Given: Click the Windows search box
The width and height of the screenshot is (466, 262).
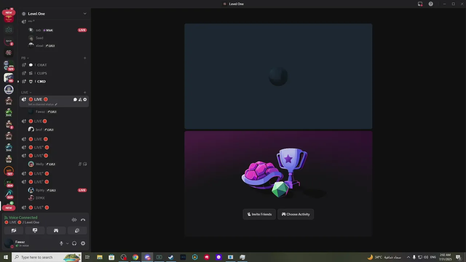Looking at the screenshot, I should [x=47, y=257].
